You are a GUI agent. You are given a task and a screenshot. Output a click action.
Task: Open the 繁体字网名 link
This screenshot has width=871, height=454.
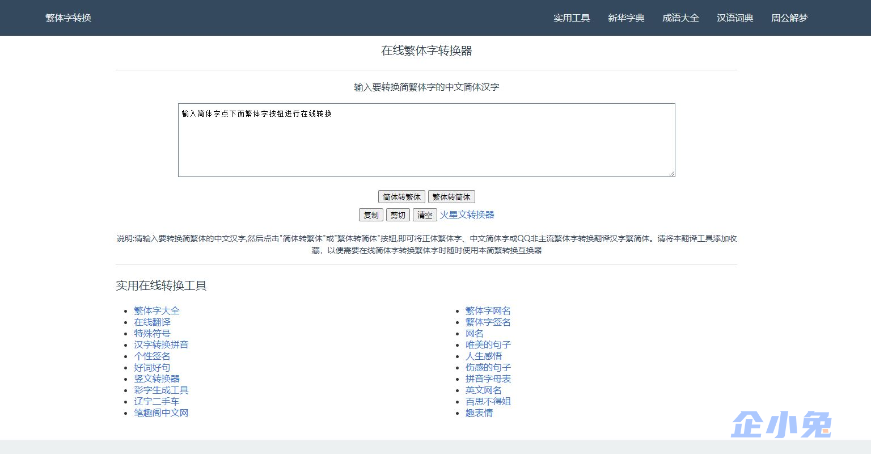coord(488,310)
